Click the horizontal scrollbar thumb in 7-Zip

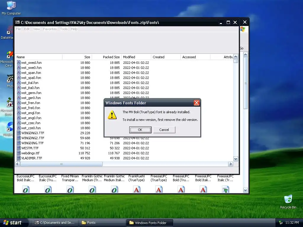point(61,164)
